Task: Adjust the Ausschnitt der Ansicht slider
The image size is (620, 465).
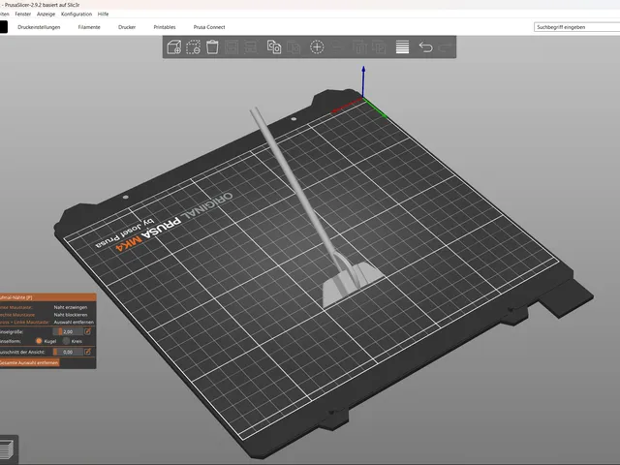Action: coord(68,352)
